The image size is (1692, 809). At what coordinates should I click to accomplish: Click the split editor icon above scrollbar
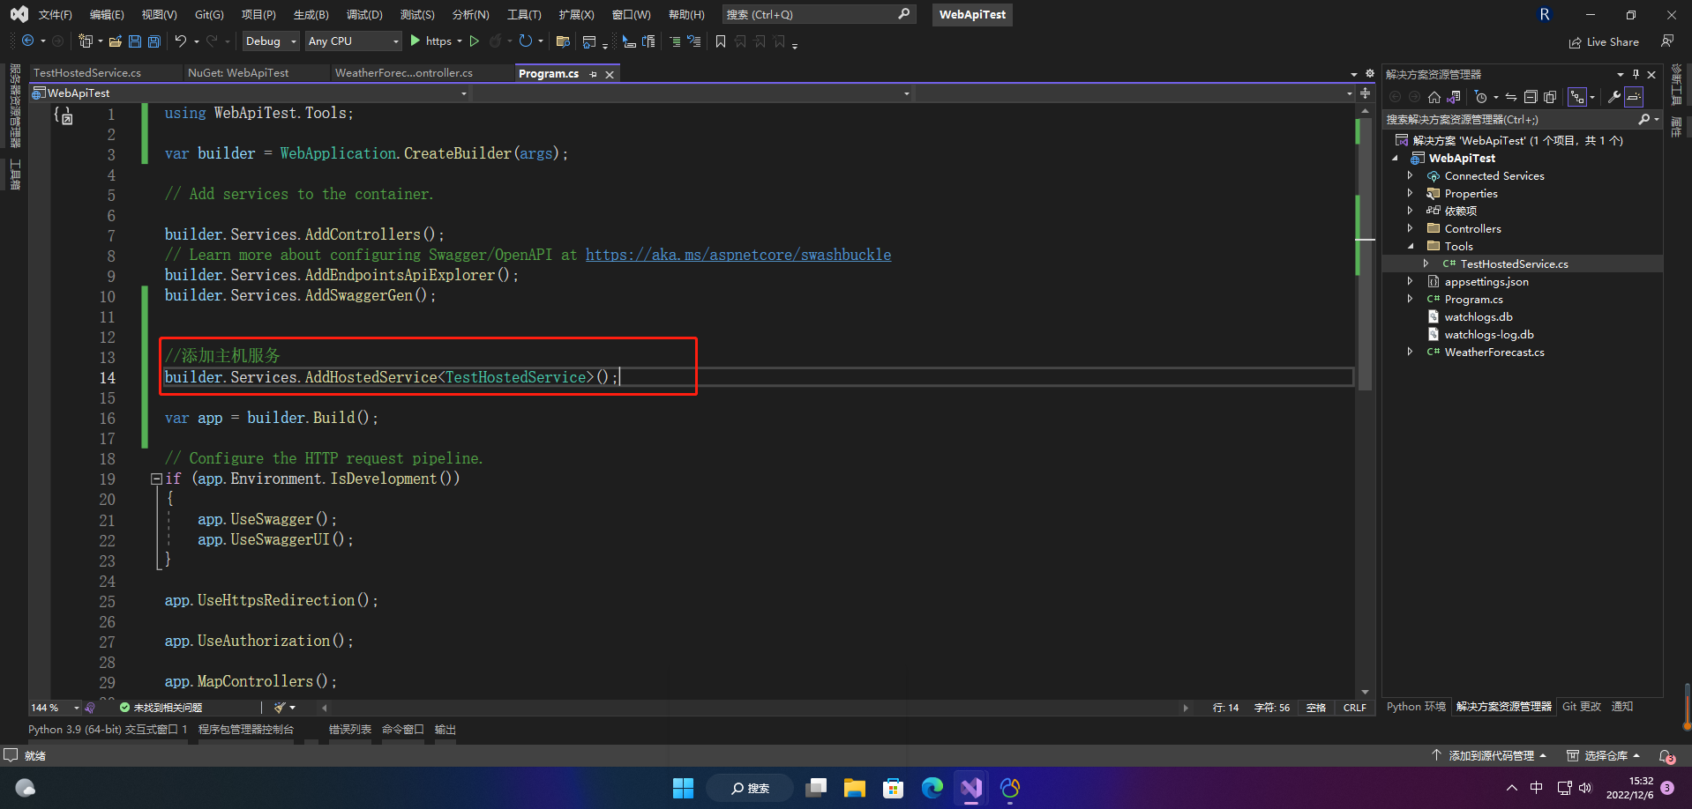[x=1365, y=93]
